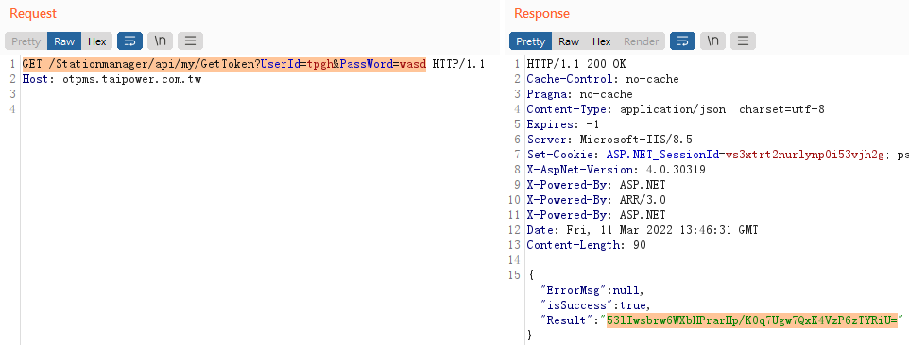The image size is (909, 345).
Task: Click the "ErrorMsg":null JSON line
Action: [592, 290]
